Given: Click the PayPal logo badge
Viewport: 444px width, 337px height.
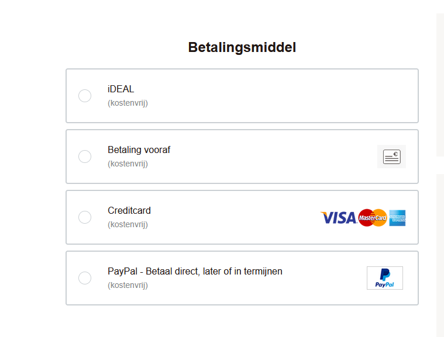Looking at the screenshot, I should click(x=385, y=278).
